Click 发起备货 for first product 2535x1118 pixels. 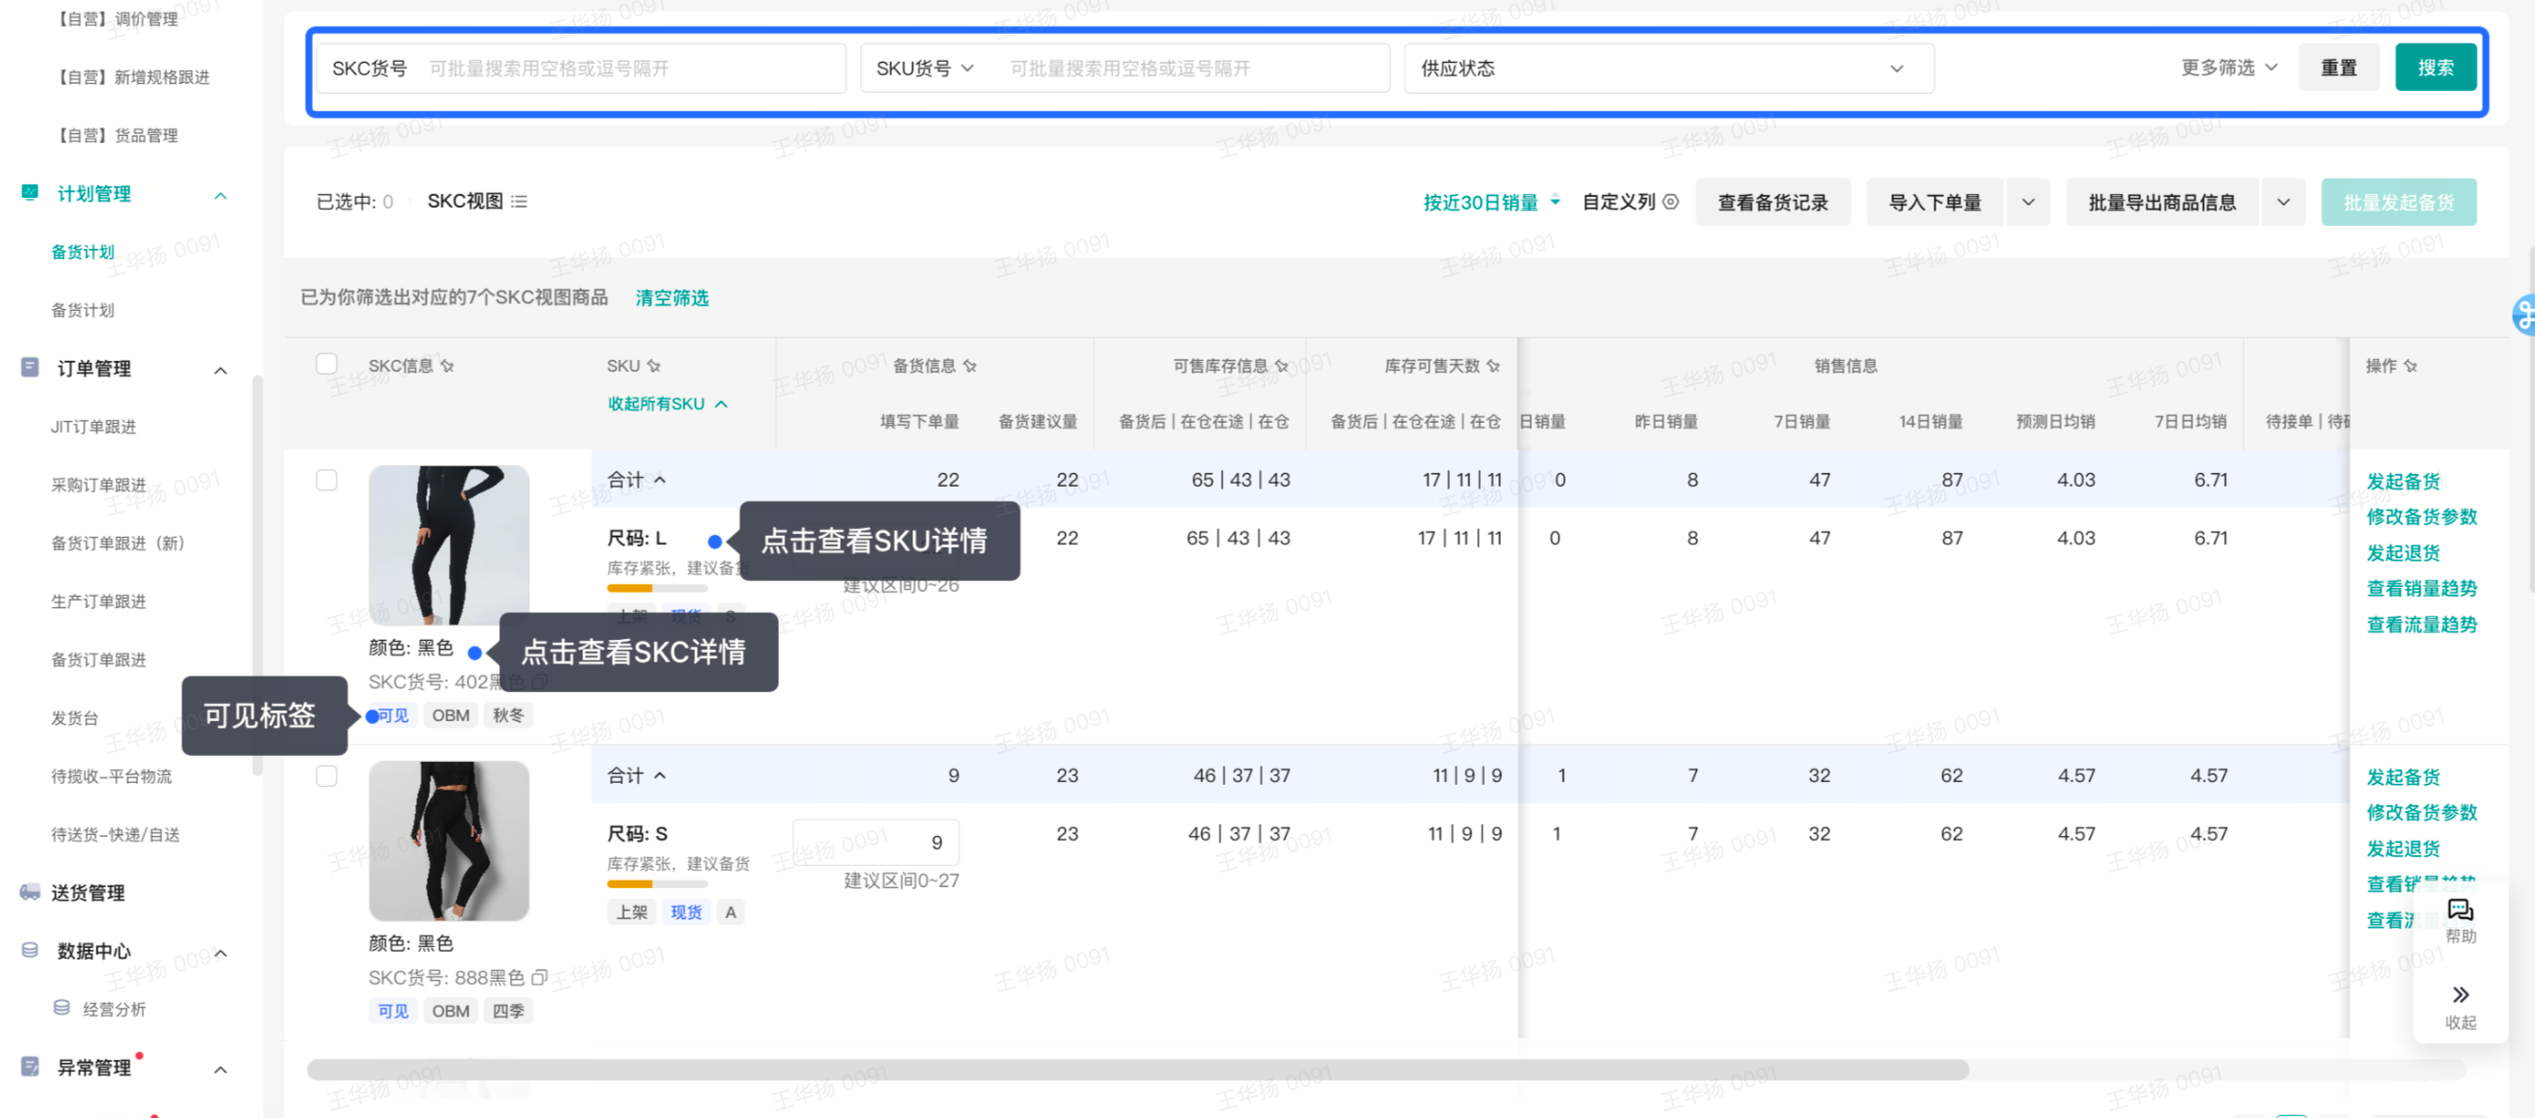pyautogui.click(x=2402, y=481)
